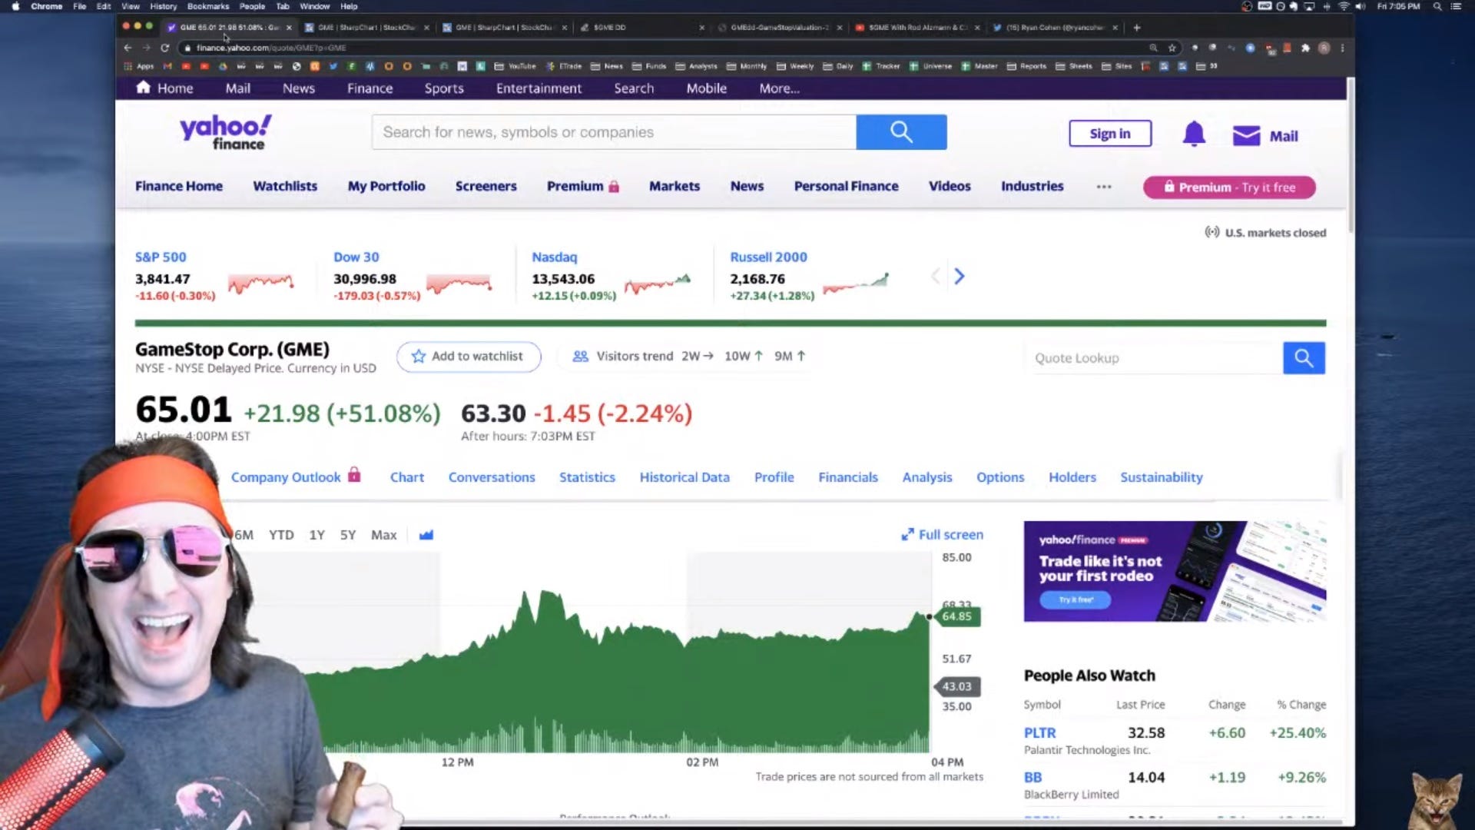Open the Tracker sheets bookmark

click(x=880, y=66)
